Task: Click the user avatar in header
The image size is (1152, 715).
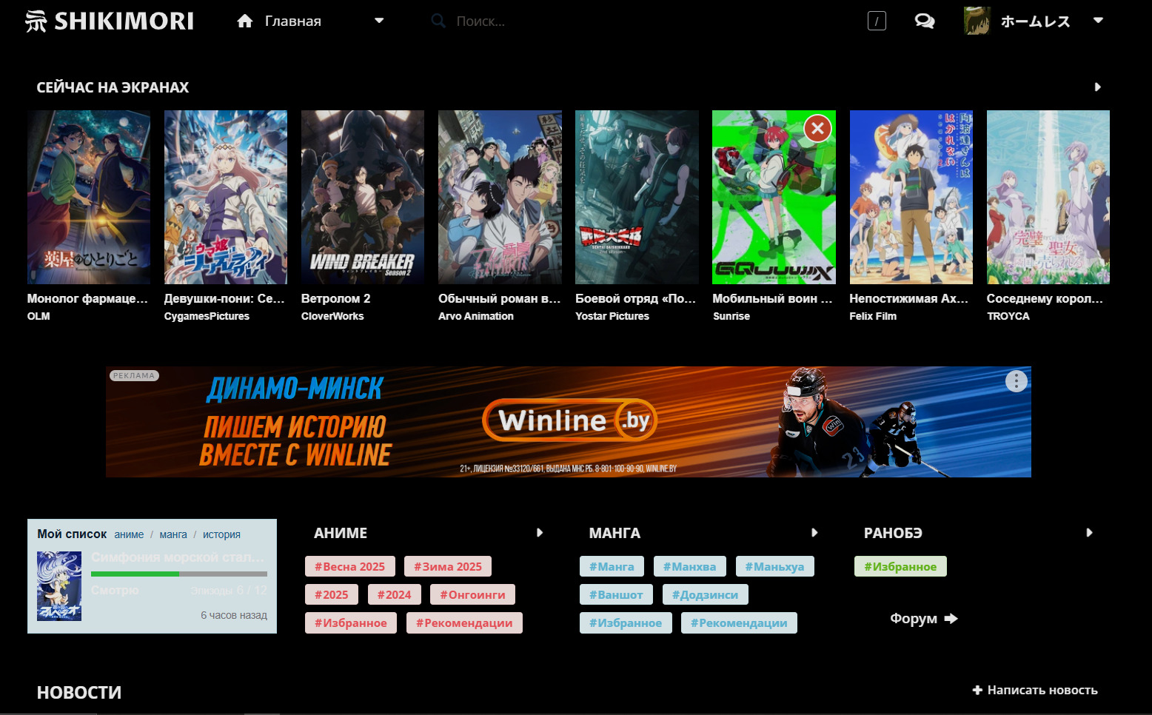Action: pos(977,21)
